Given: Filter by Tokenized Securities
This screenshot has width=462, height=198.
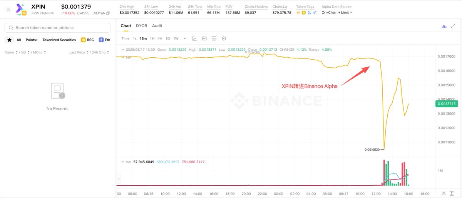Looking at the screenshot, I should 59,40.
